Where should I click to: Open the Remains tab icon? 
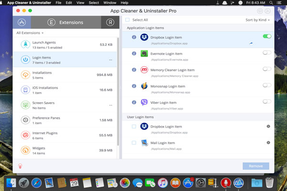click(110, 22)
